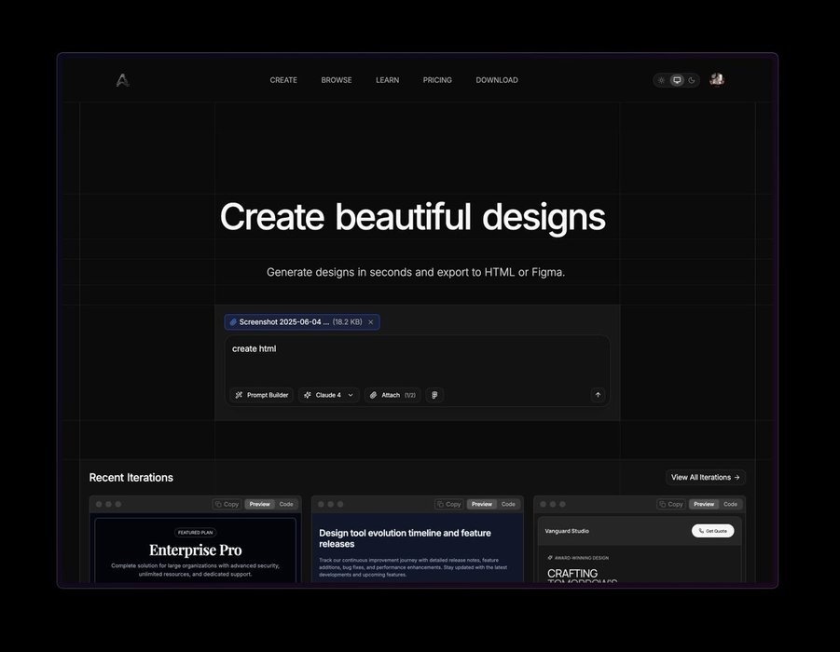Click the Figma import icon
The width and height of the screenshot is (840, 652).
(434, 395)
